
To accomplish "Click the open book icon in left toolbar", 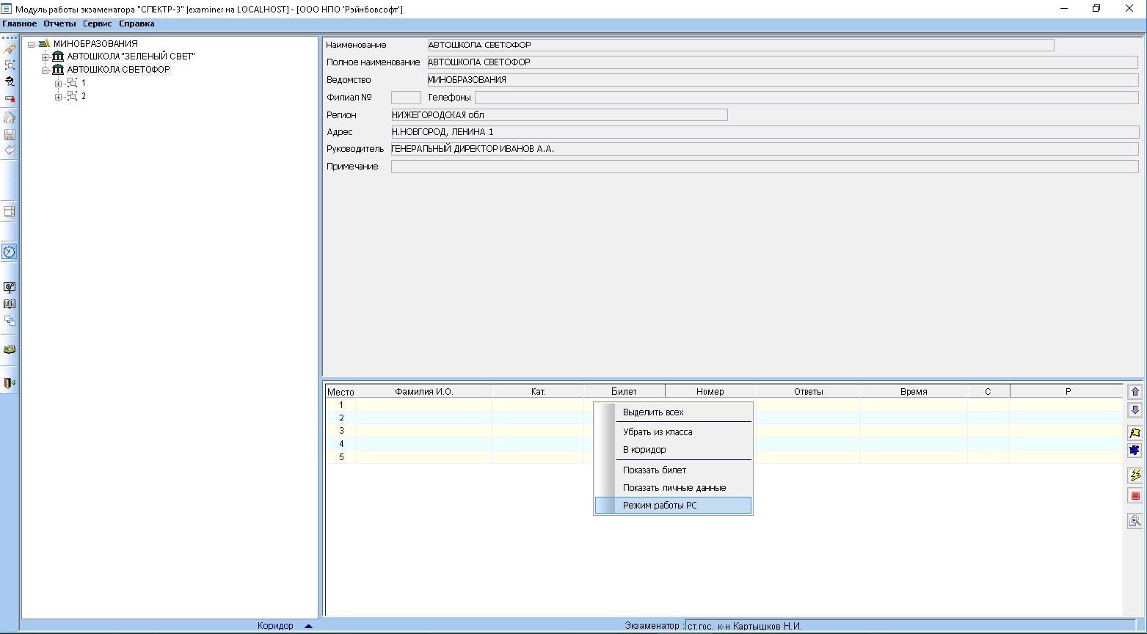I will (x=10, y=304).
